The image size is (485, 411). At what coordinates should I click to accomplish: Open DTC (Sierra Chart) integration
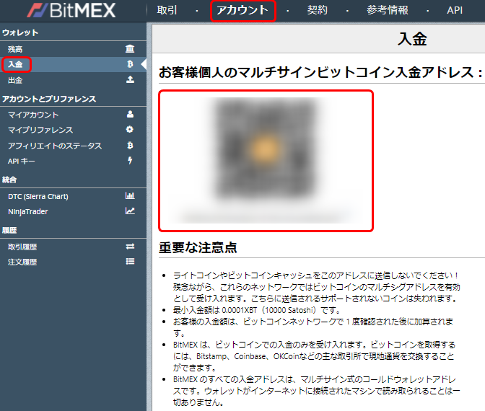(x=38, y=197)
